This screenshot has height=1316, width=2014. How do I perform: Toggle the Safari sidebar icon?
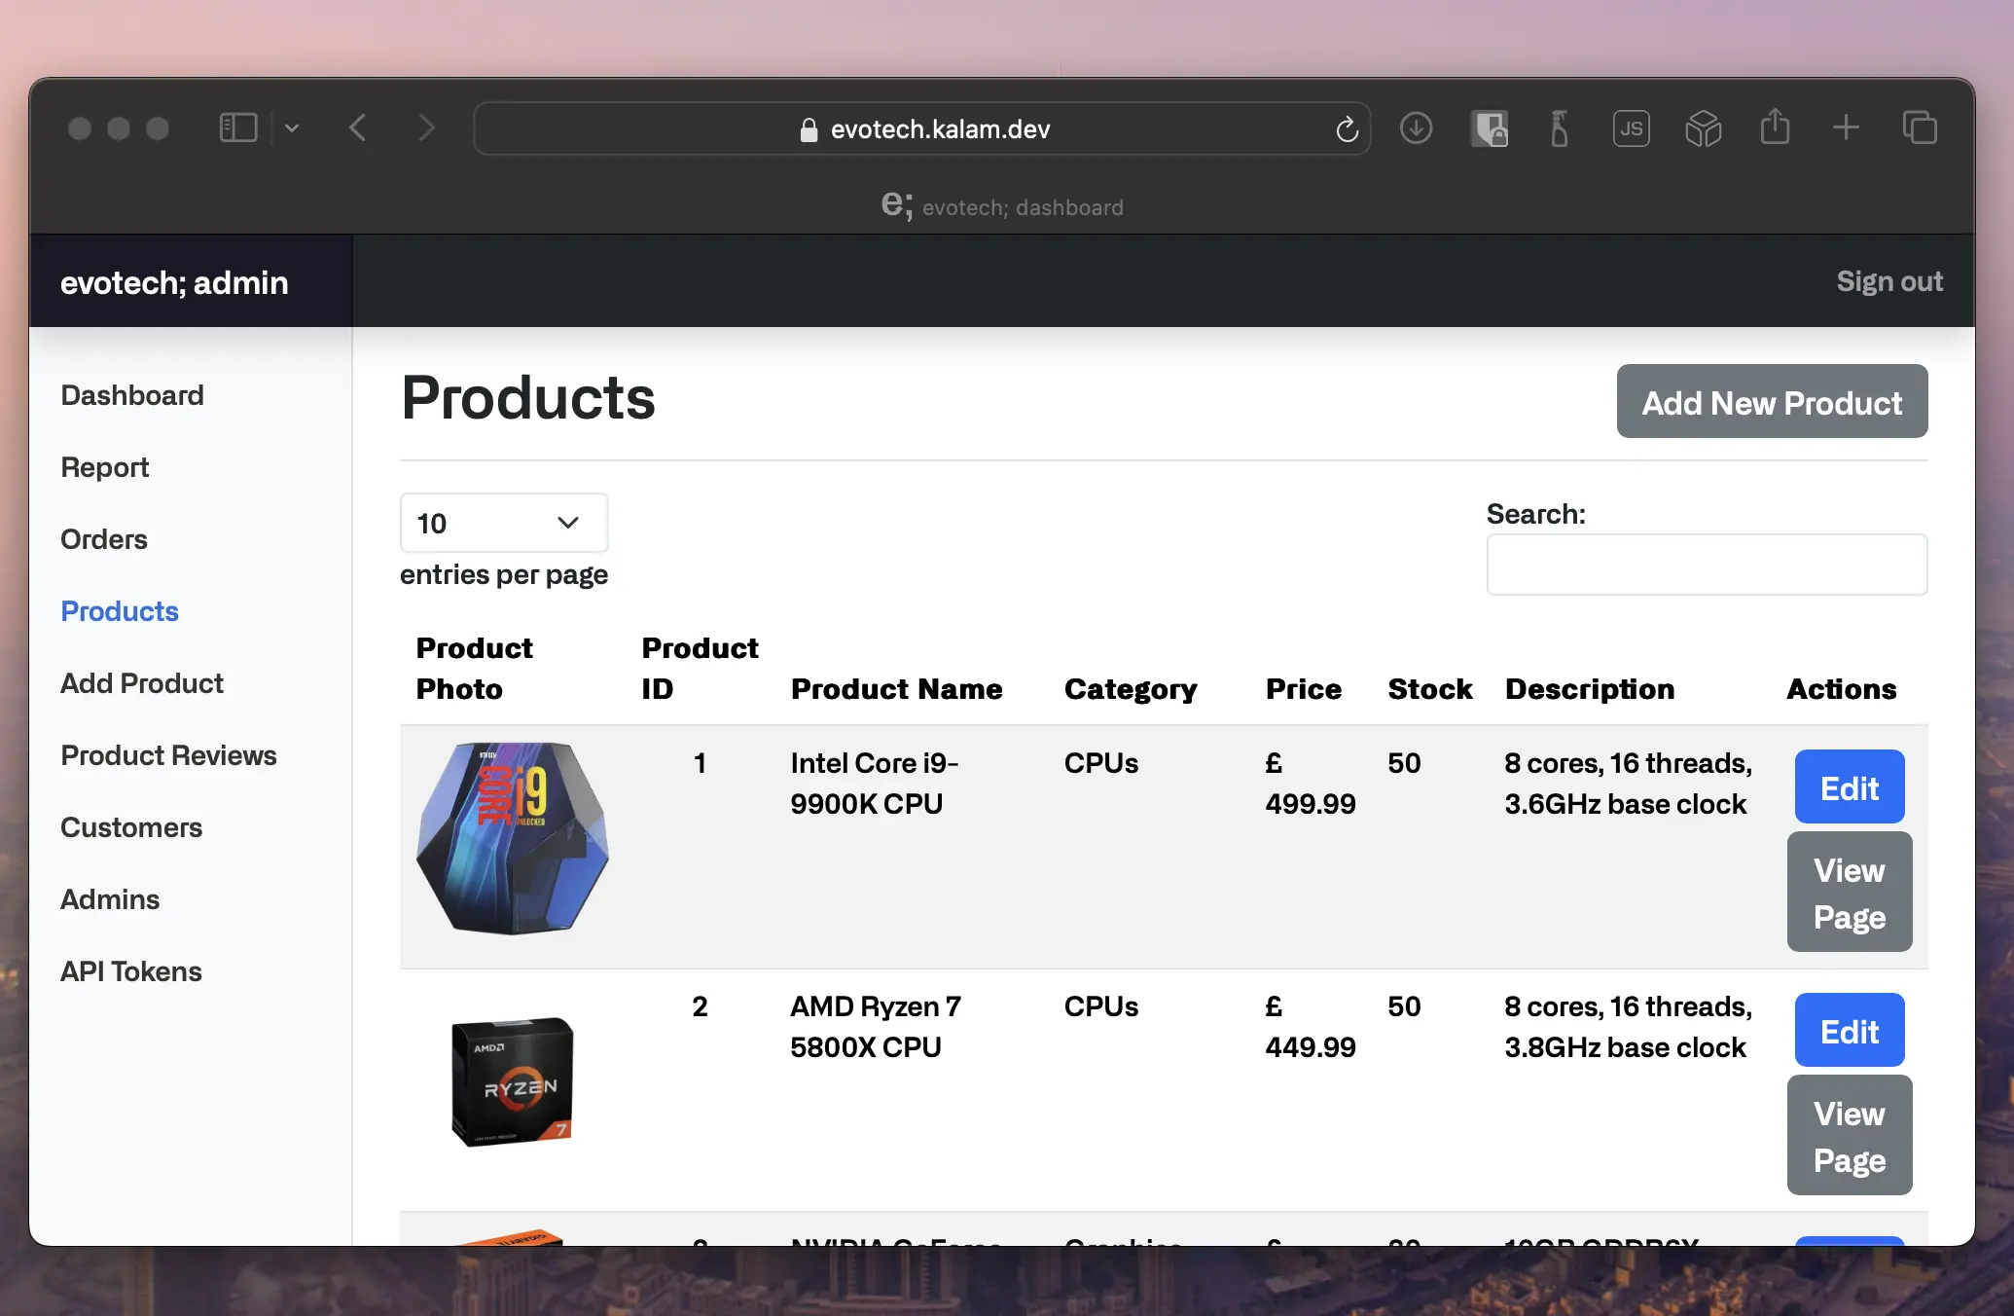(238, 128)
